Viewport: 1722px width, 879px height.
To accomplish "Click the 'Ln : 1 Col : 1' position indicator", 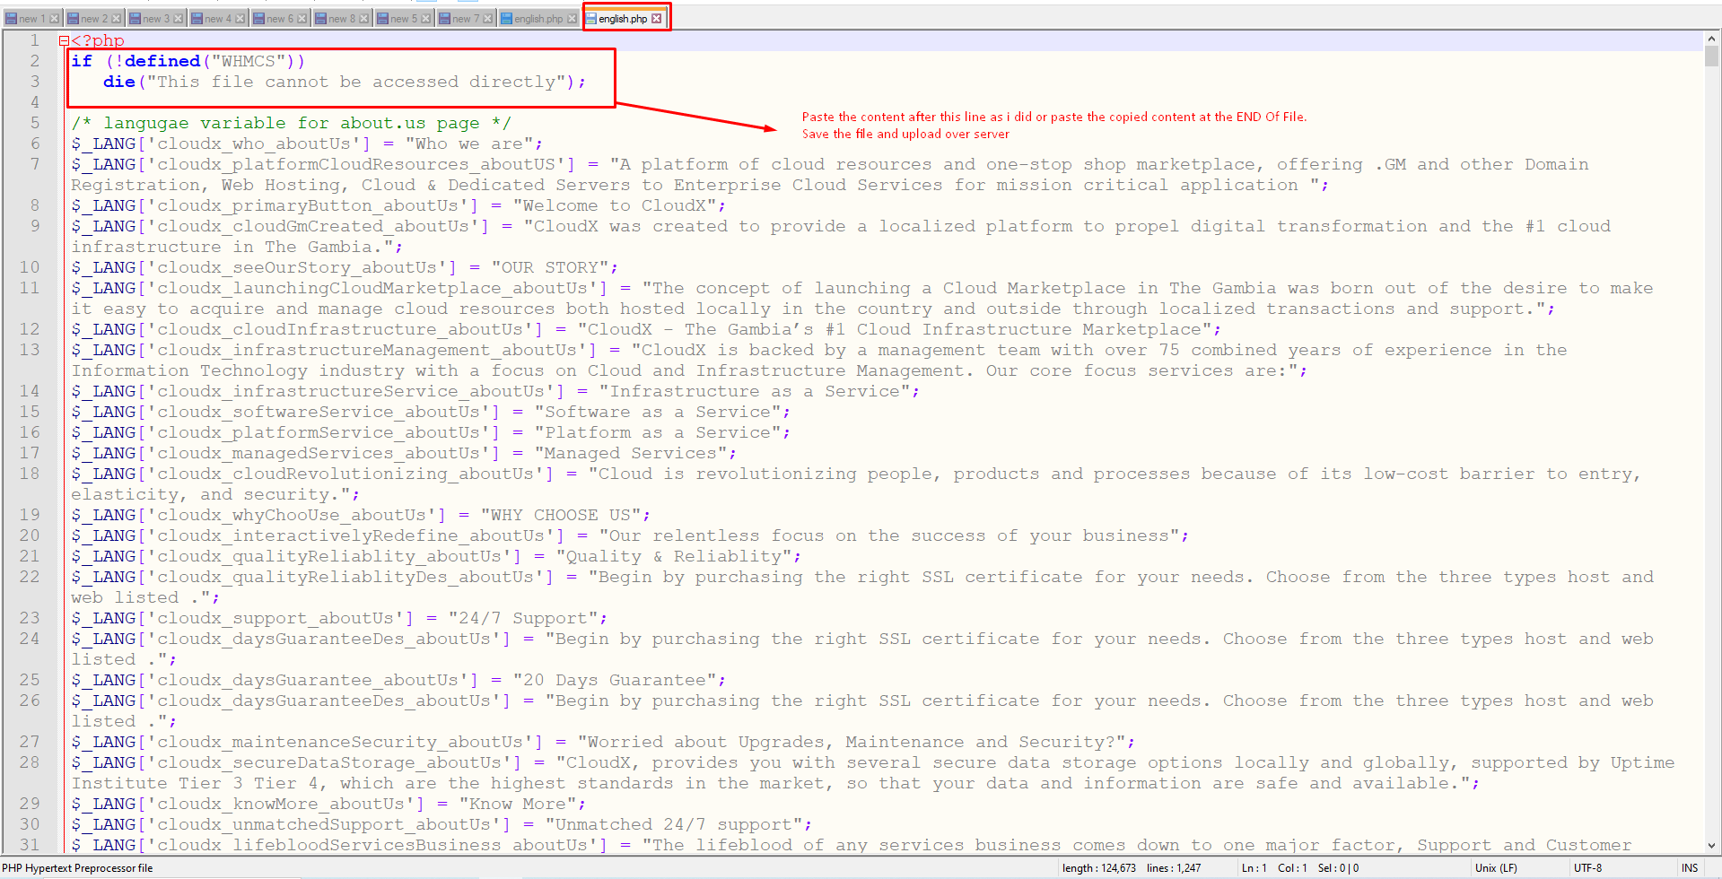I will tap(1274, 868).
